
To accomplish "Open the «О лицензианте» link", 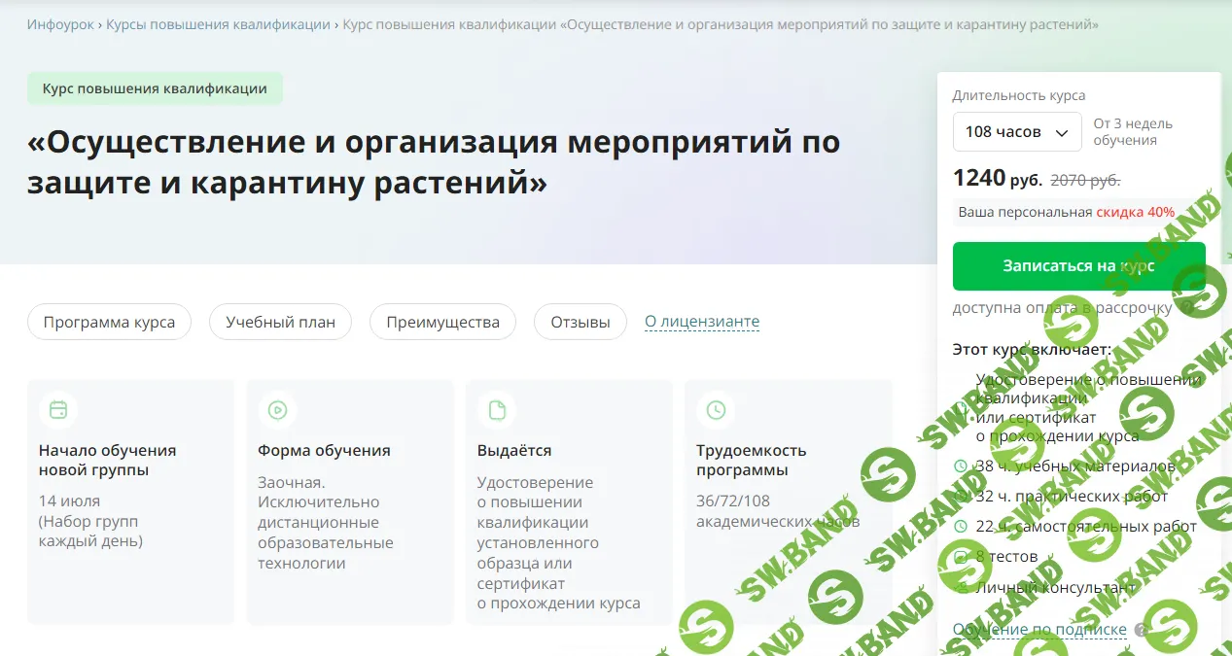I will (x=701, y=321).
